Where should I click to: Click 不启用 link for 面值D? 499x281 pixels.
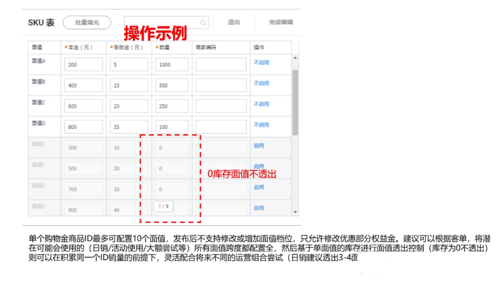click(x=261, y=125)
